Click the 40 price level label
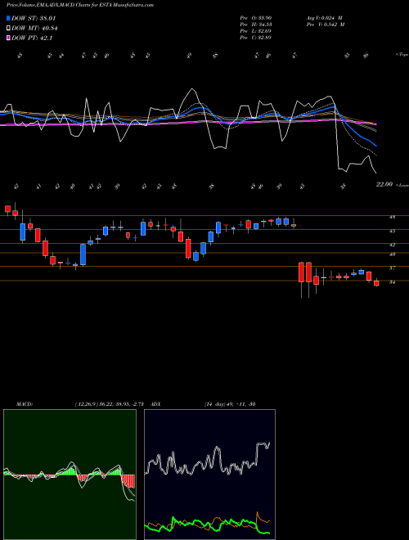Image resolution: width=409 pixels, height=540 pixels. (x=392, y=254)
